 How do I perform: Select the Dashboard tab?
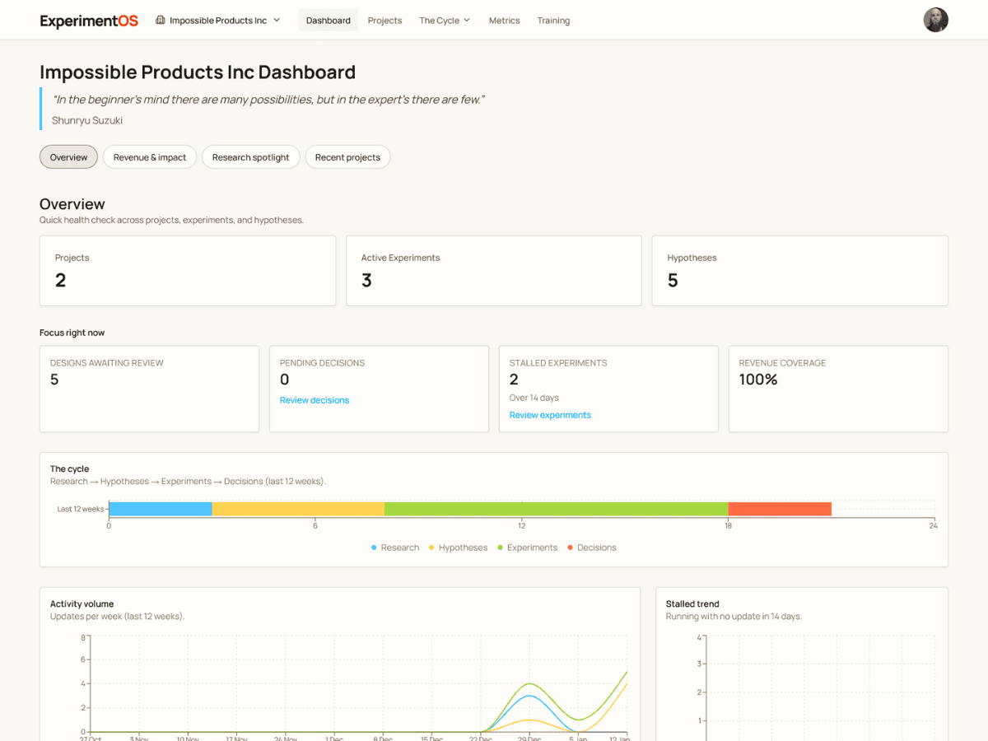point(328,20)
